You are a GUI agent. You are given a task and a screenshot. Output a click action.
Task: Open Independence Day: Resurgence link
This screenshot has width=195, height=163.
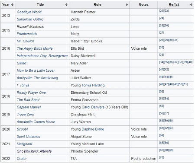[42, 56]
